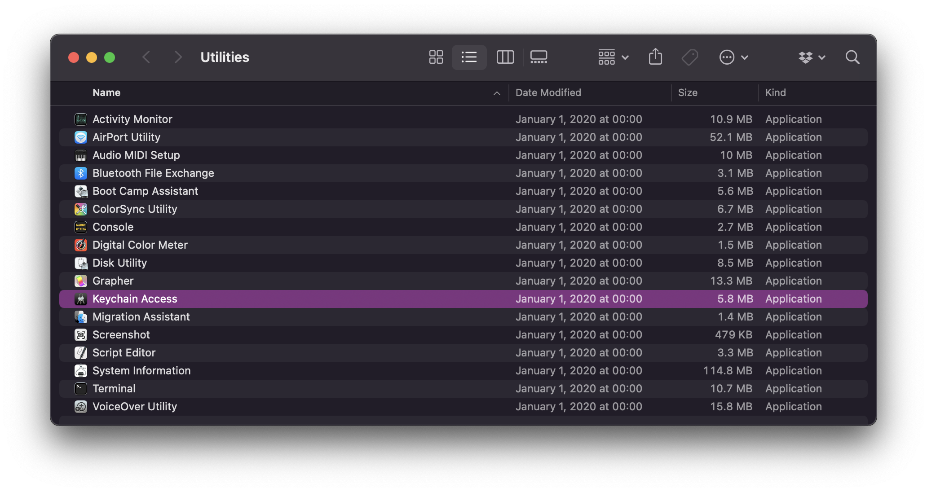This screenshot has width=927, height=492.
Task: Sort by Kind column header
Action: (x=775, y=92)
